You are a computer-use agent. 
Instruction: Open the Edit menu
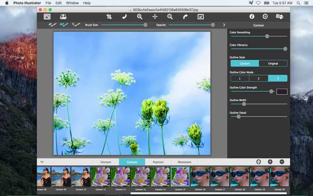(x=58, y=3)
